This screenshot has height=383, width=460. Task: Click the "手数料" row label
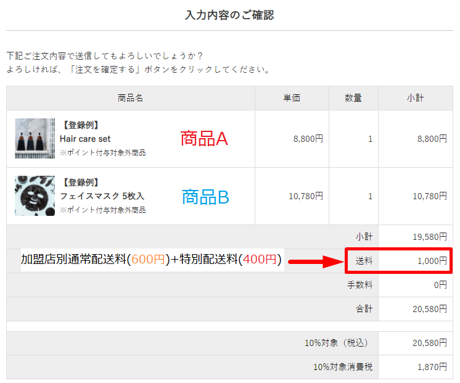[360, 285]
